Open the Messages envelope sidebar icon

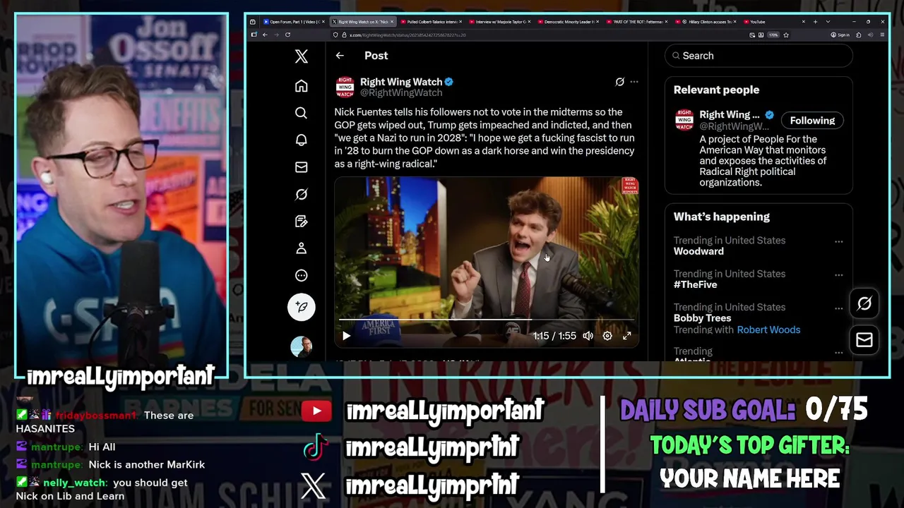click(x=302, y=167)
